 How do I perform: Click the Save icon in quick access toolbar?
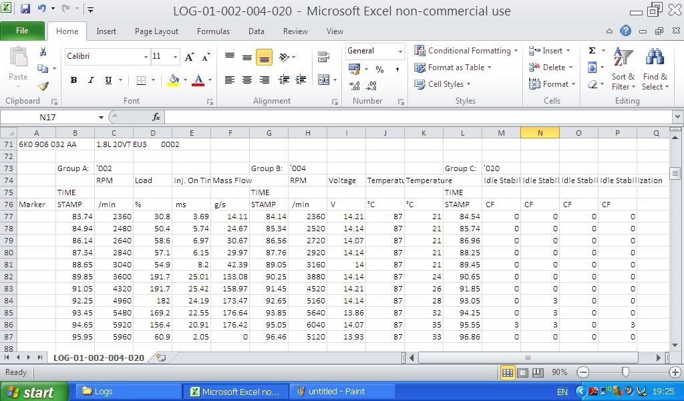coord(25,9)
